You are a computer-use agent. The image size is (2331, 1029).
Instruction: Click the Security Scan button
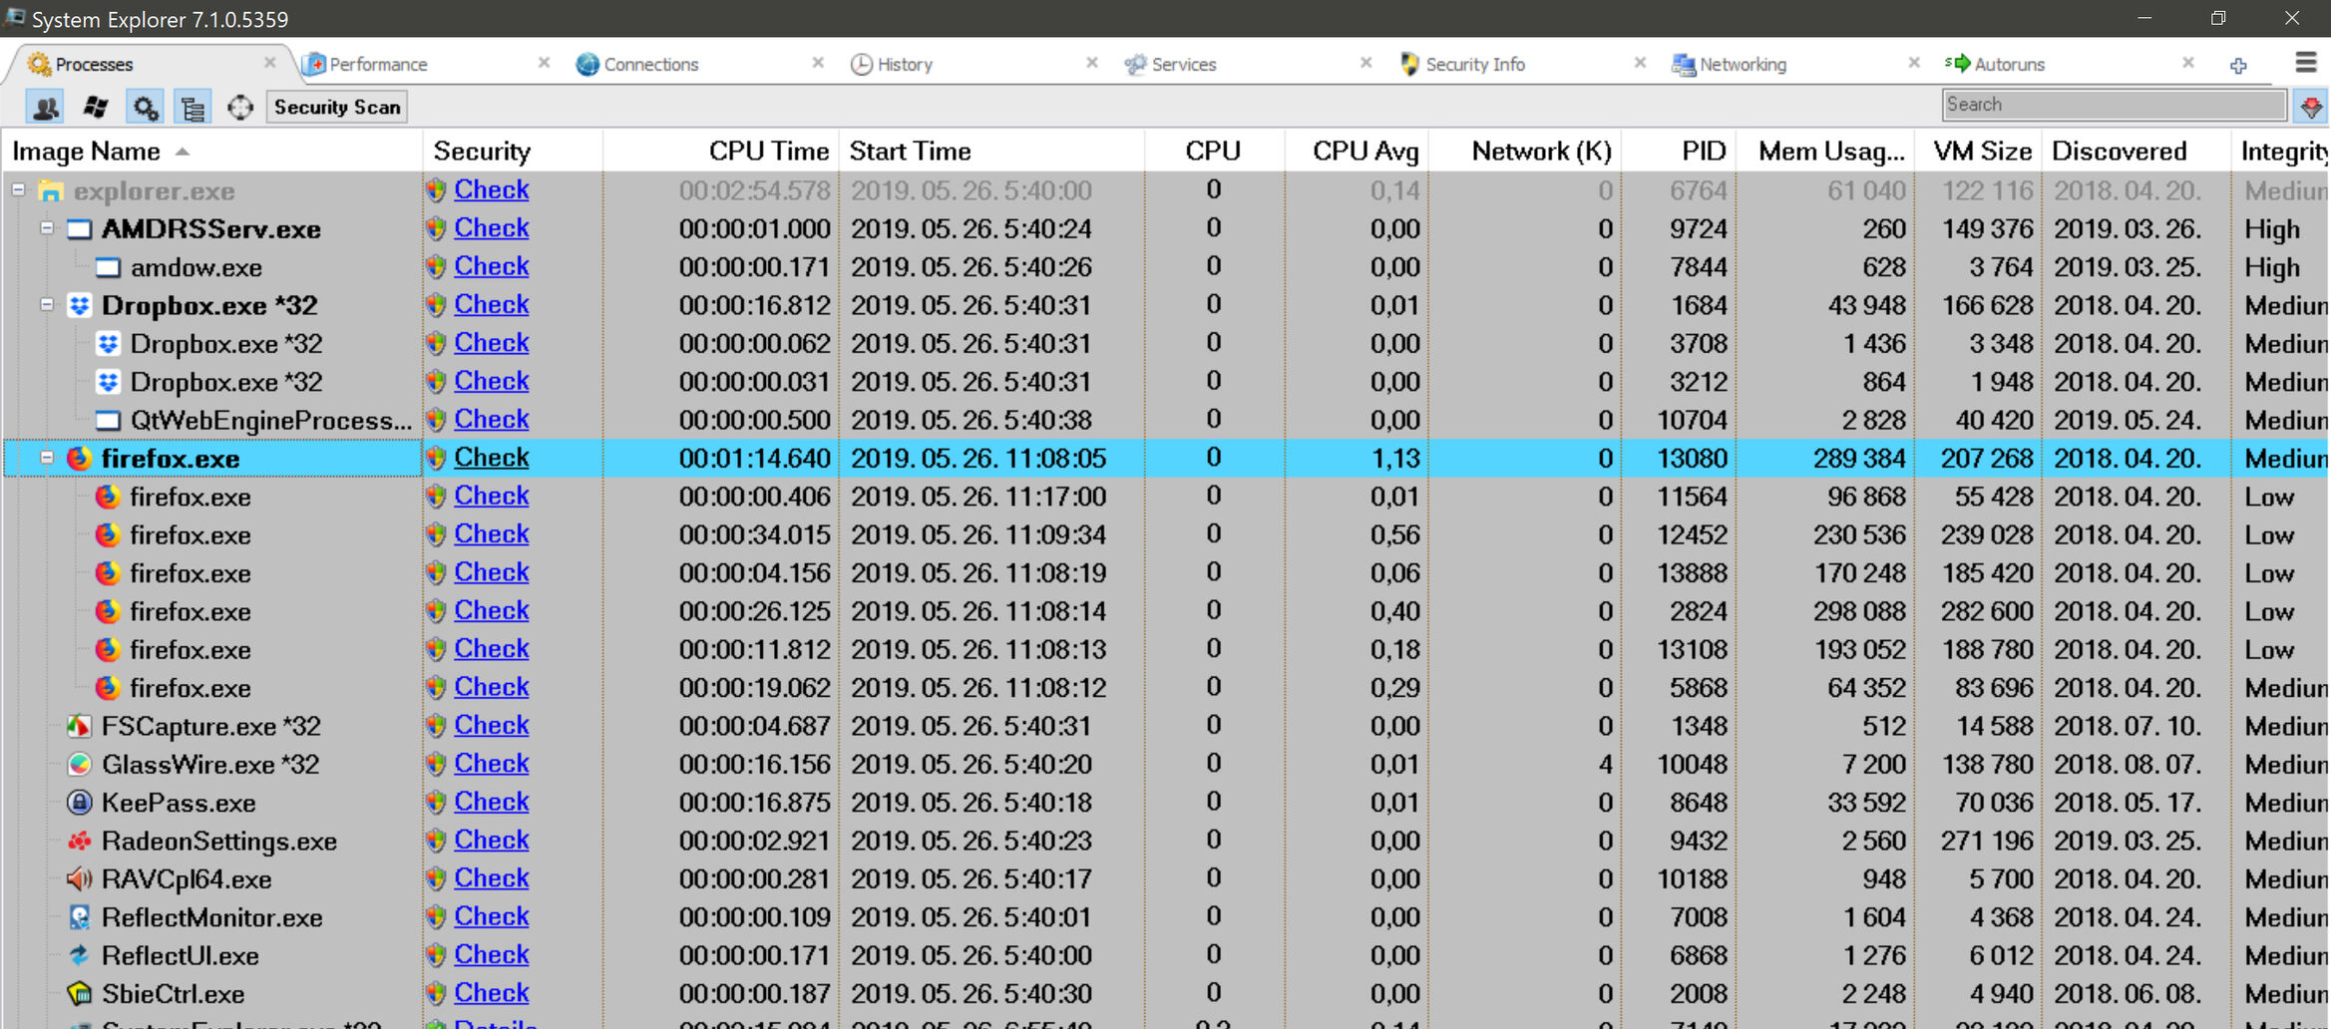point(337,107)
